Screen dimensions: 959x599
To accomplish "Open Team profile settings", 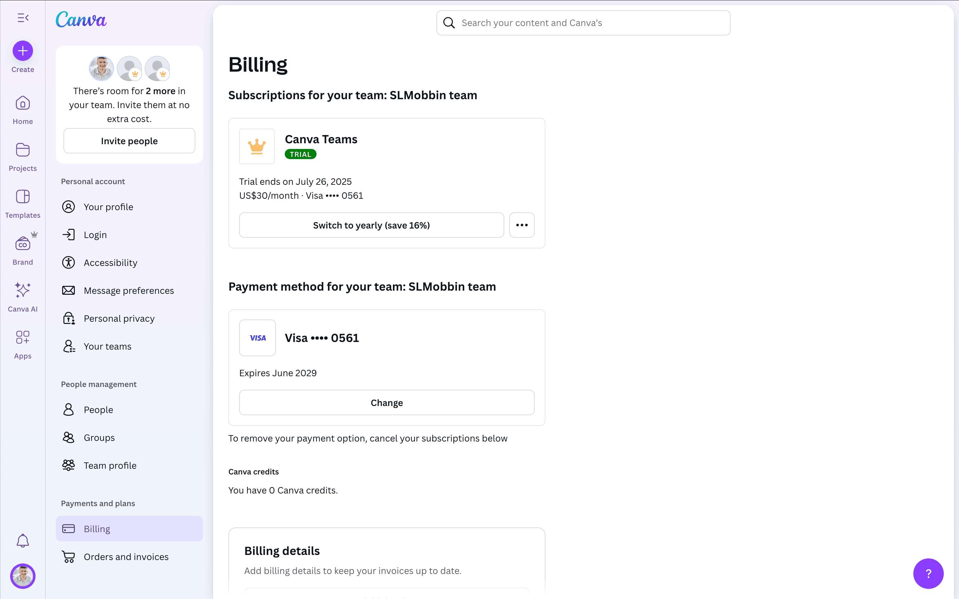I will tap(110, 466).
